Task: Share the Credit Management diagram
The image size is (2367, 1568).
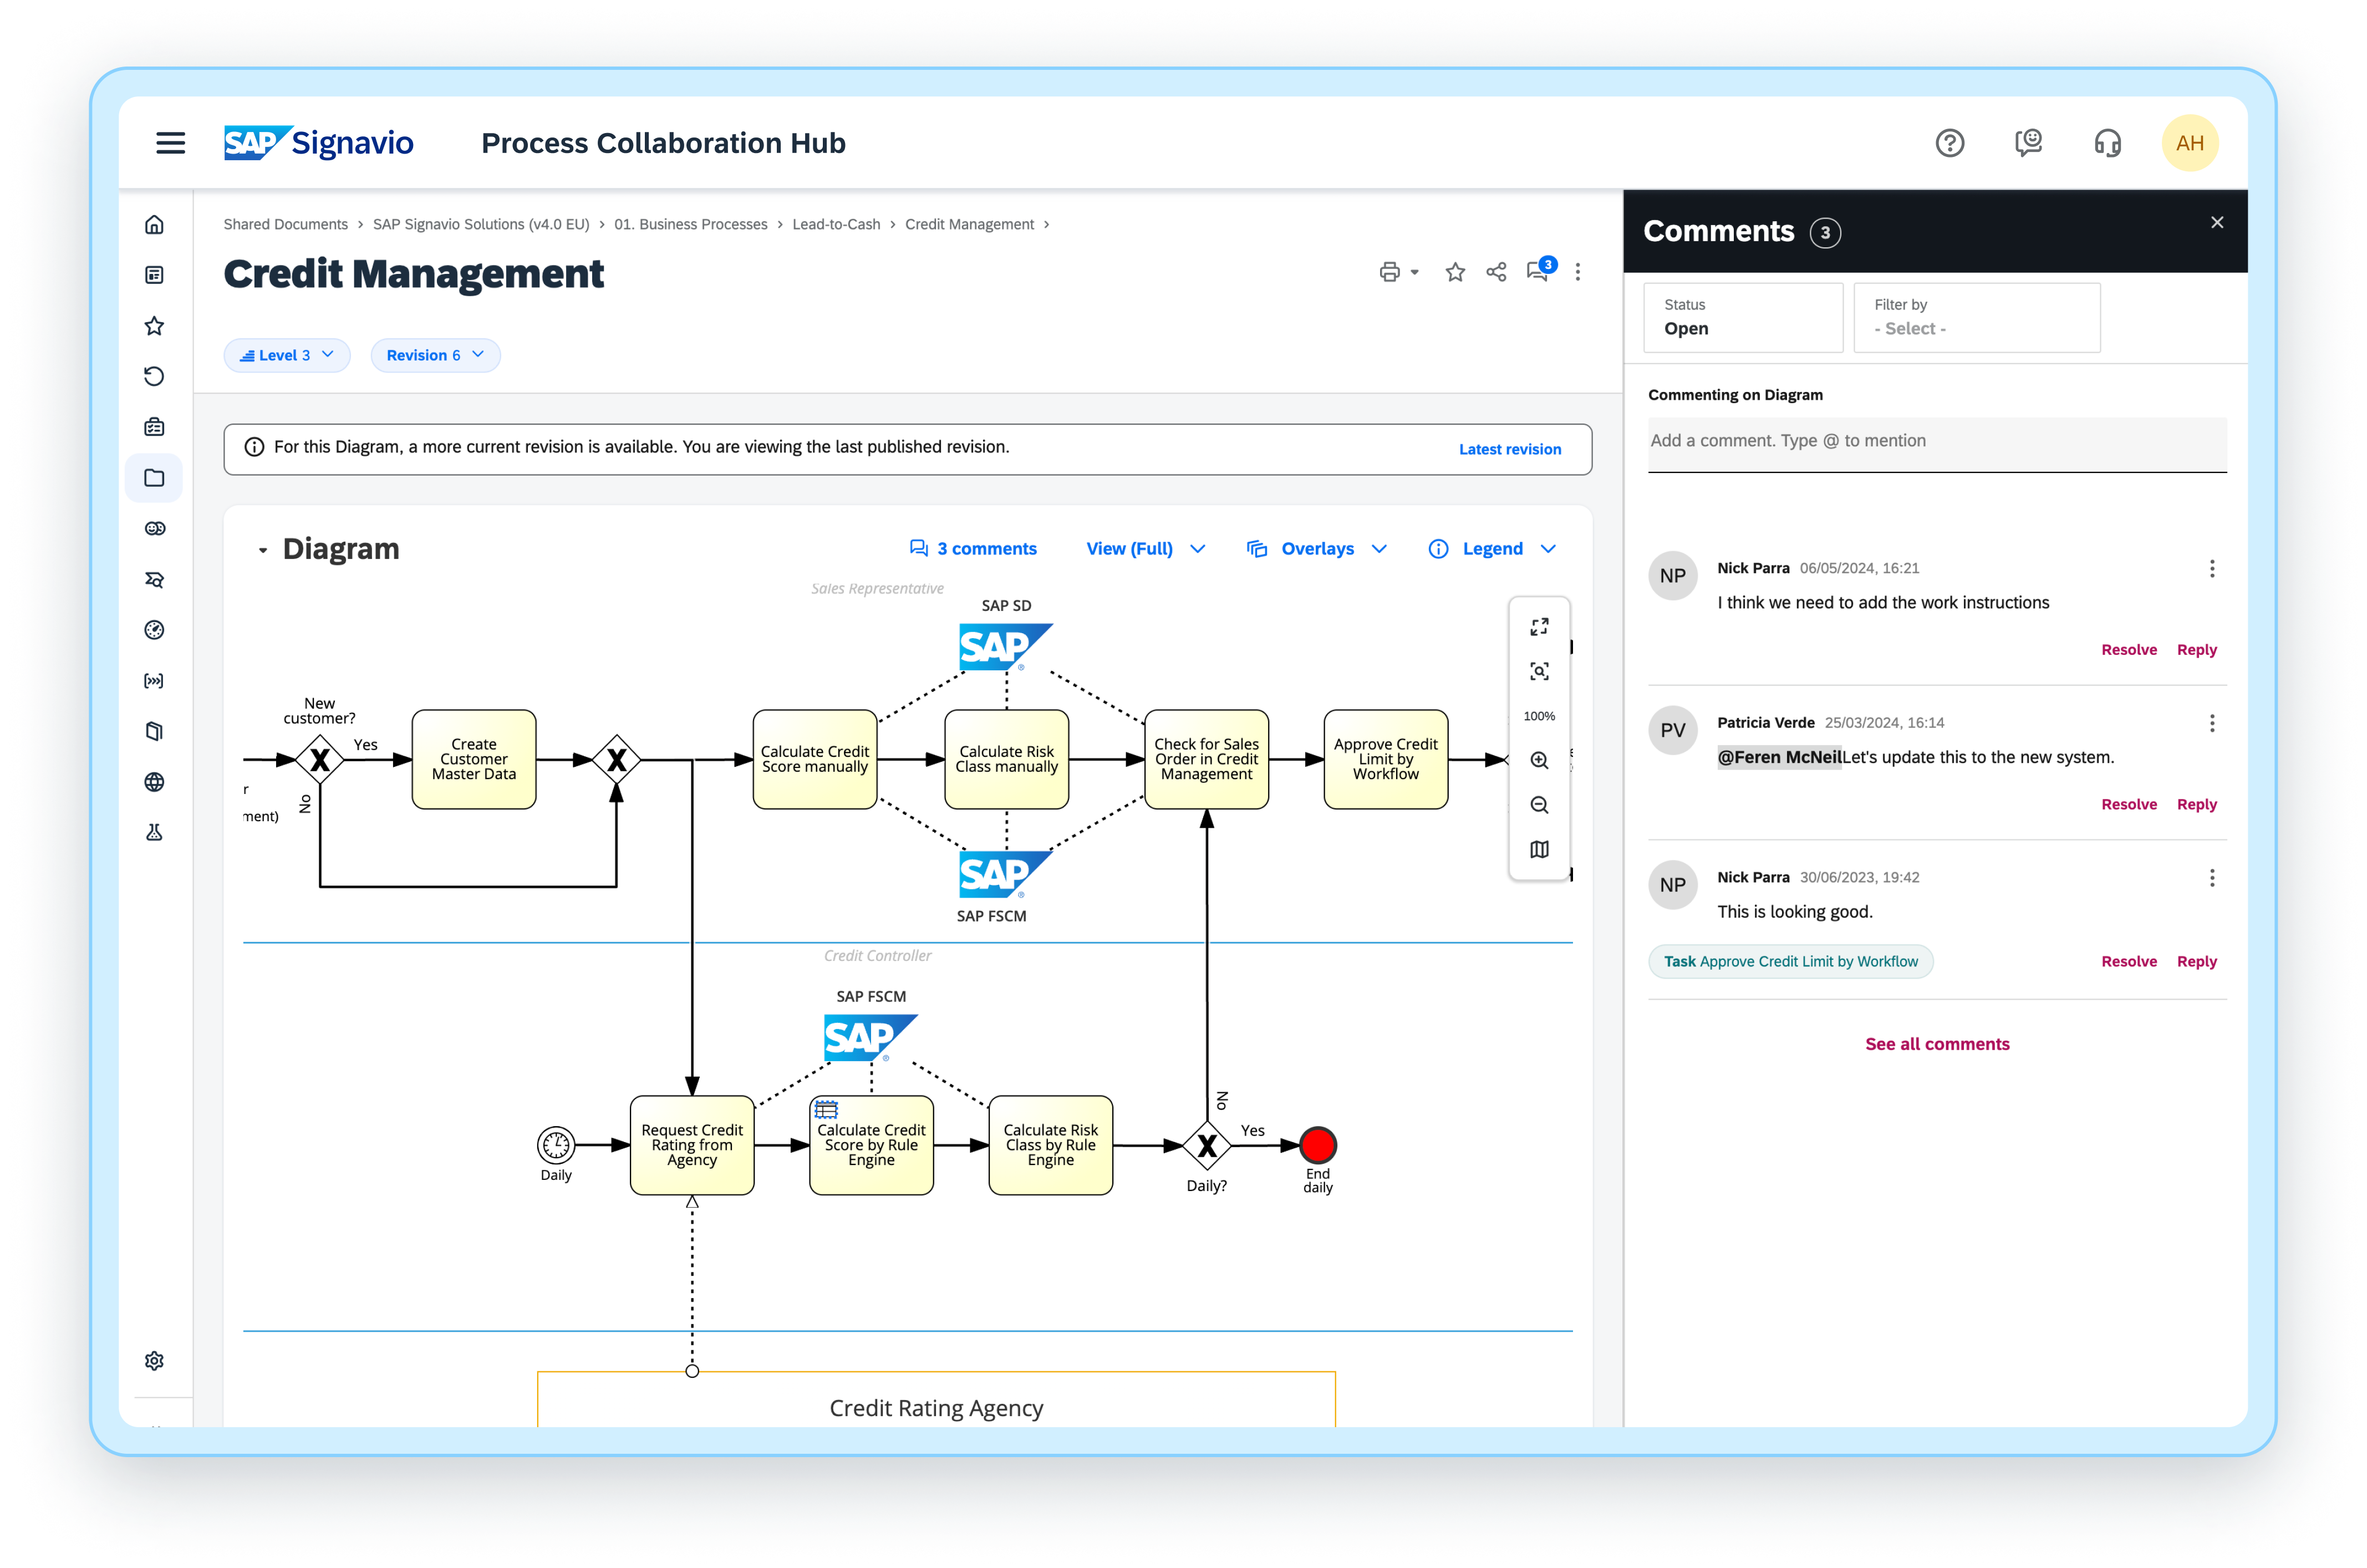Action: pos(1496,271)
